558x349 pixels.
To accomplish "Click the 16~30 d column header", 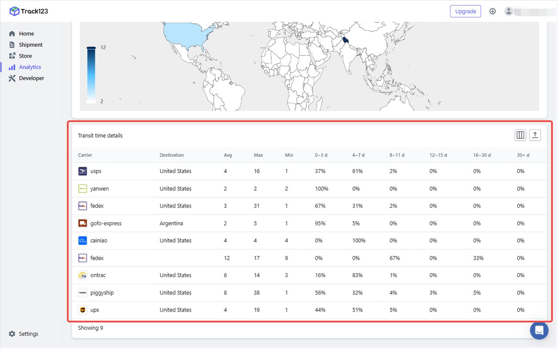I will tap(482, 155).
